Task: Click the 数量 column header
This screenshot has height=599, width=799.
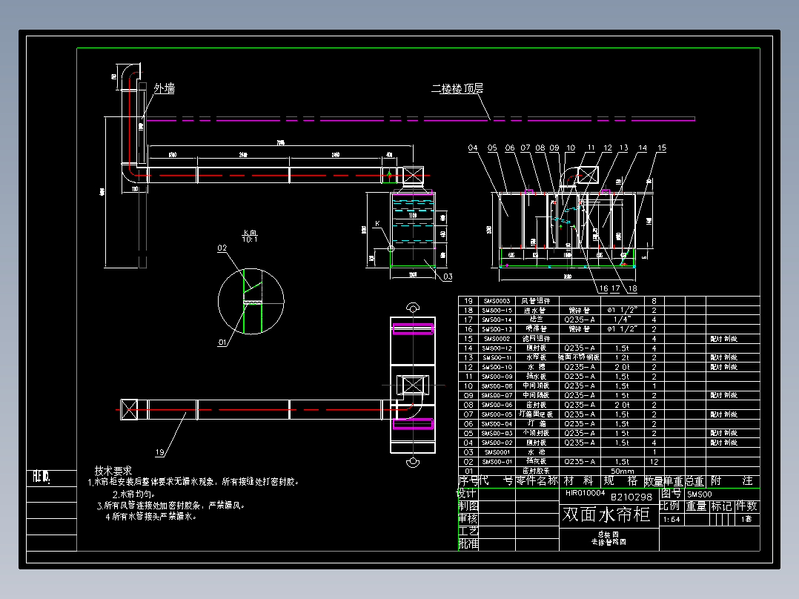Action: [654, 480]
